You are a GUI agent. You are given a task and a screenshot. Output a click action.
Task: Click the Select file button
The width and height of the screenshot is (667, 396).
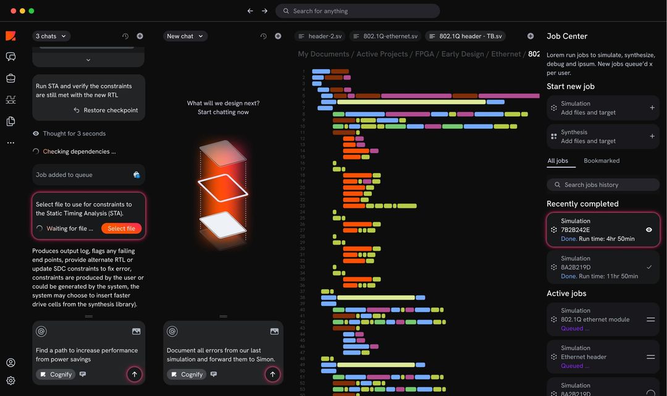pyautogui.click(x=121, y=229)
